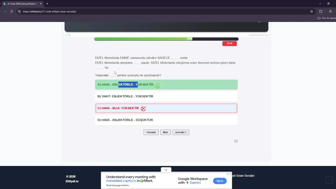
Task: Click the Vodafone Business ad label
Action: (x=258, y=35)
